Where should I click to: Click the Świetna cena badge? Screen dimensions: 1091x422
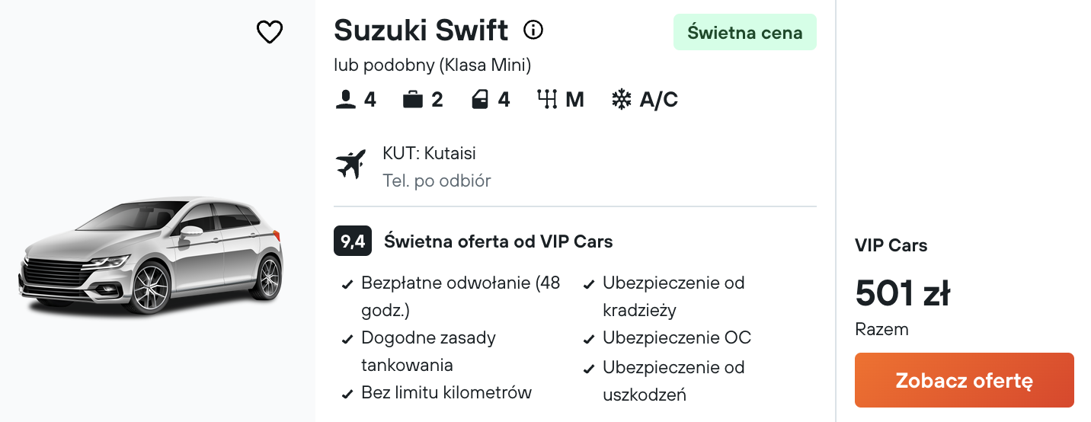[x=745, y=33]
